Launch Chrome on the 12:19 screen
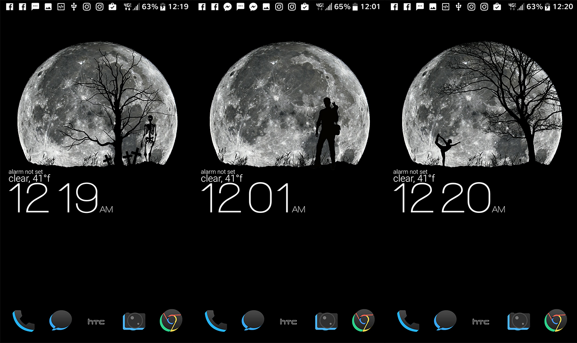The width and height of the screenshot is (577, 343). pyautogui.click(x=171, y=321)
